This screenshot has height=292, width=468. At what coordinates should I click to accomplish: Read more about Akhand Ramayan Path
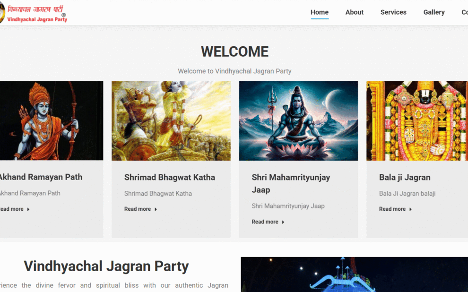point(12,209)
